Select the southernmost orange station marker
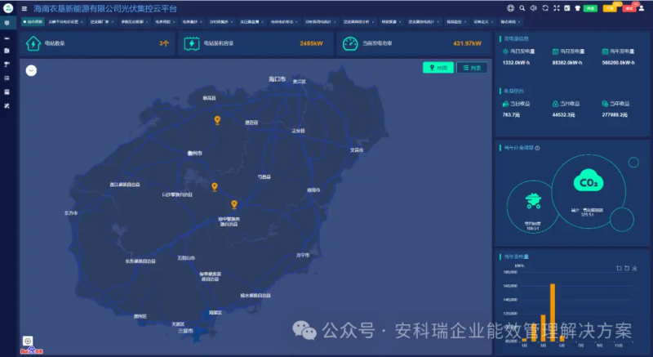This screenshot has width=653, height=357. click(x=234, y=204)
